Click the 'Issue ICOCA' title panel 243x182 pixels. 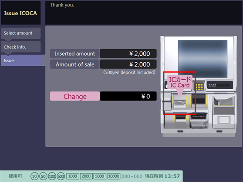20,13
